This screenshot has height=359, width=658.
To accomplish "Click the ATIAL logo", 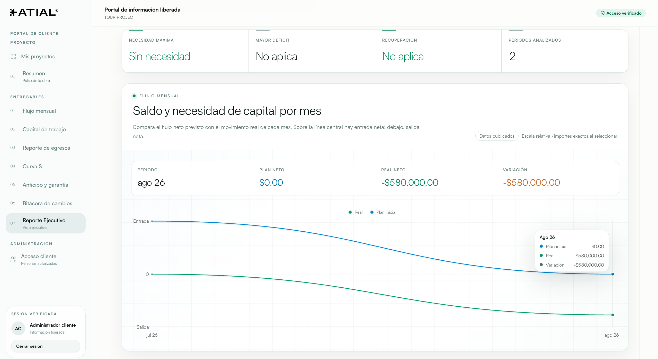I will click(34, 12).
